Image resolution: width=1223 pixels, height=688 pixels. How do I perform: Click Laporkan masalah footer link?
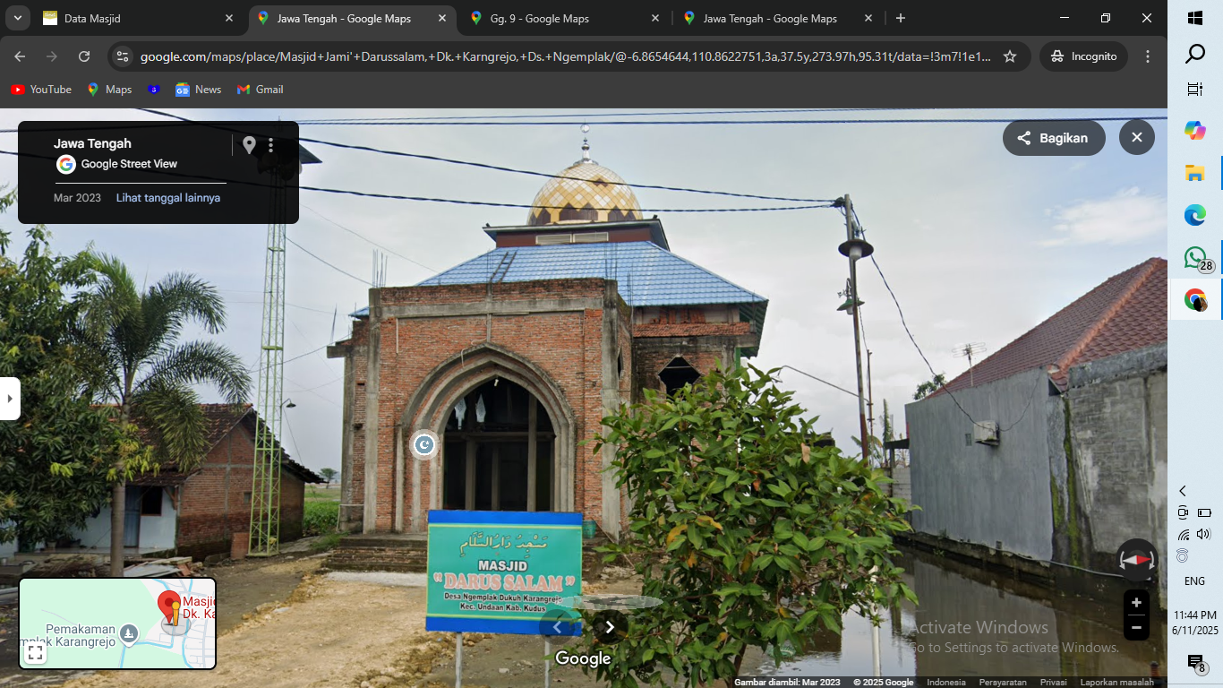click(1117, 683)
